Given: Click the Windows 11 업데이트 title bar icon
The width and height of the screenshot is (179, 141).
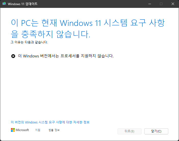Looking at the screenshot, I should click(4, 4).
